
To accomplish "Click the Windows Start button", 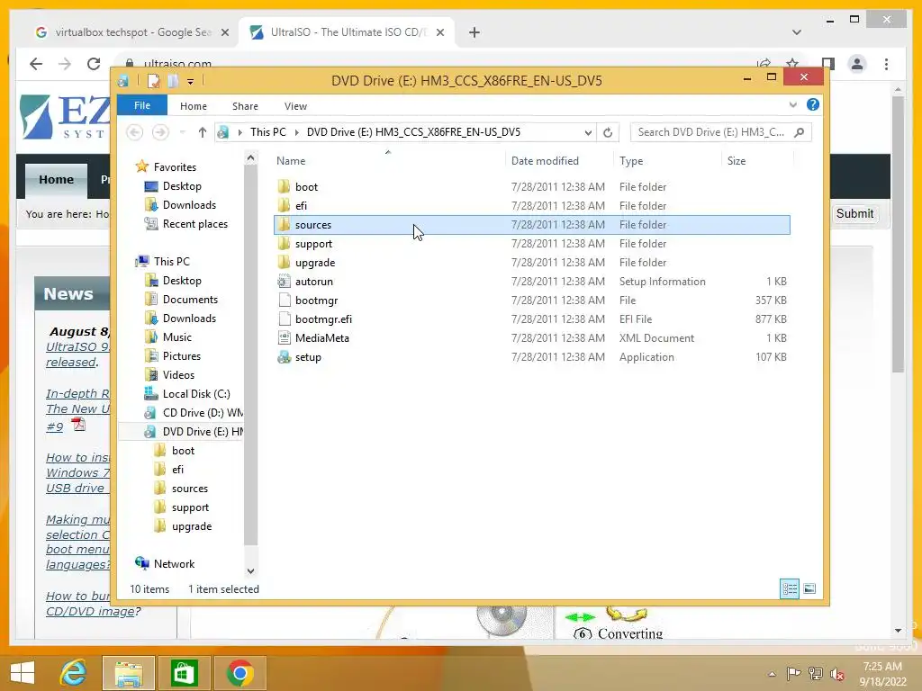I will pyautogui.click(x=23, y=673).
